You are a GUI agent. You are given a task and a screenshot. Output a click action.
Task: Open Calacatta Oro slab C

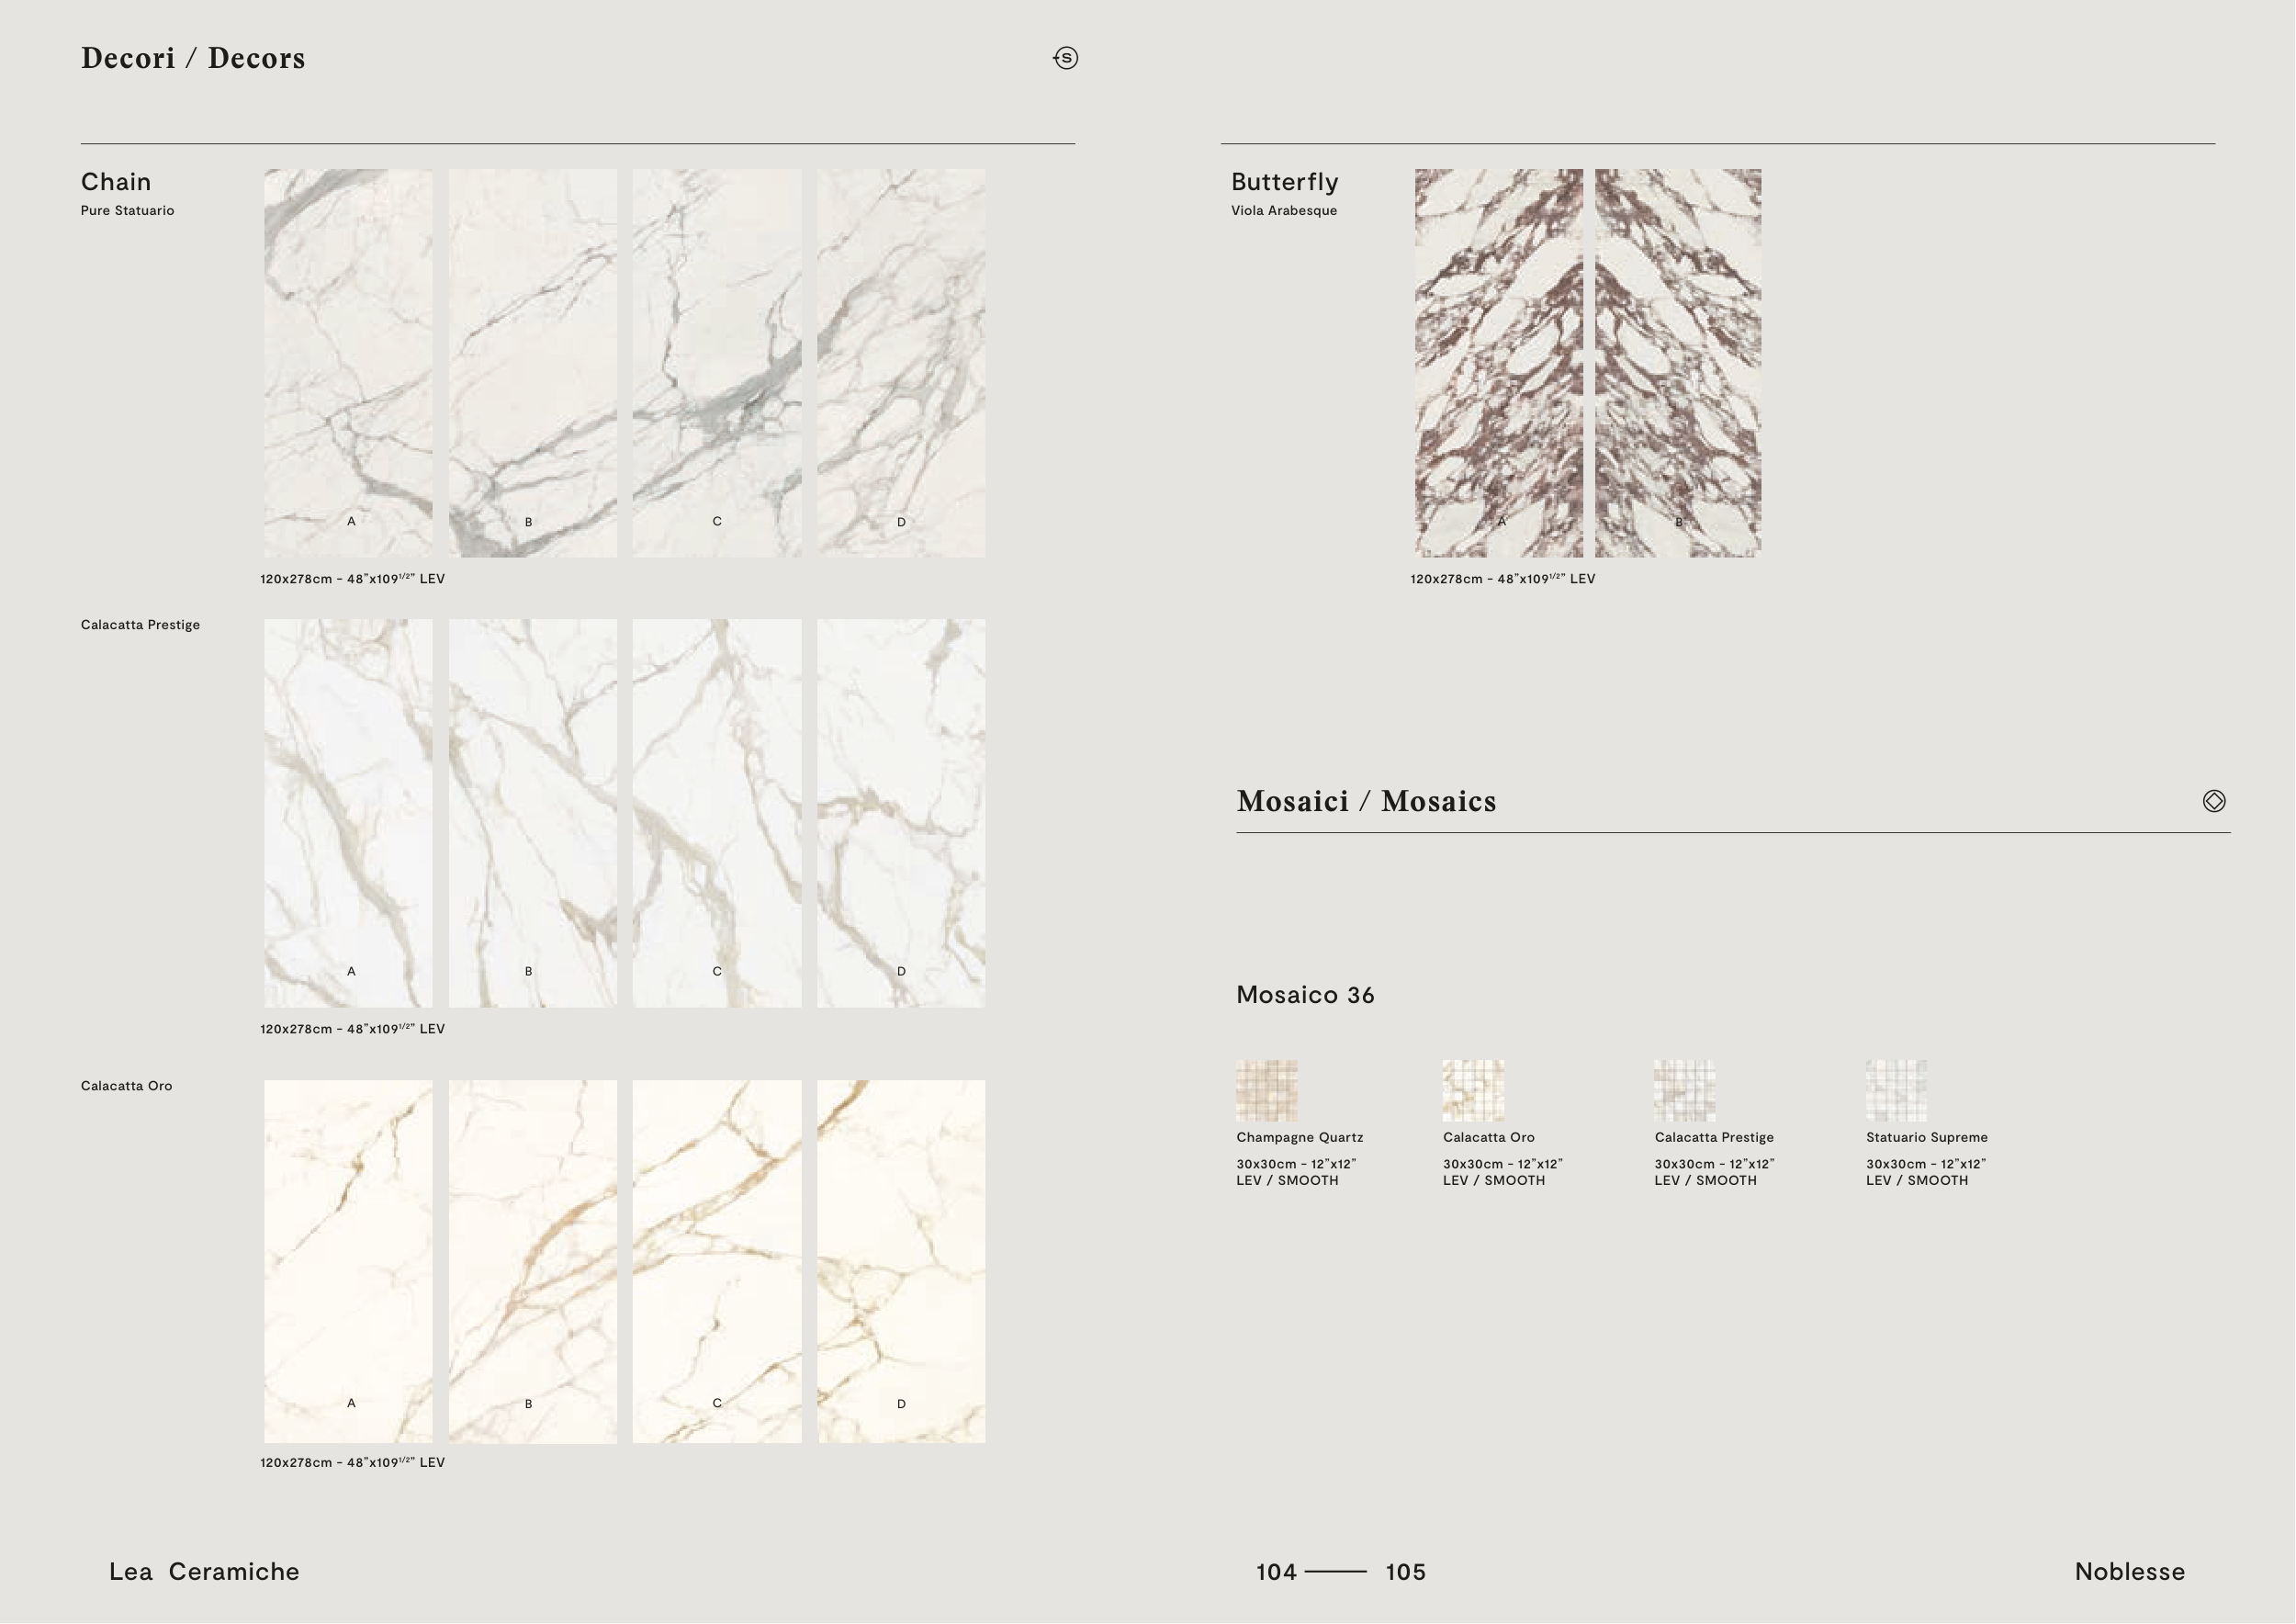[716, 1260]
